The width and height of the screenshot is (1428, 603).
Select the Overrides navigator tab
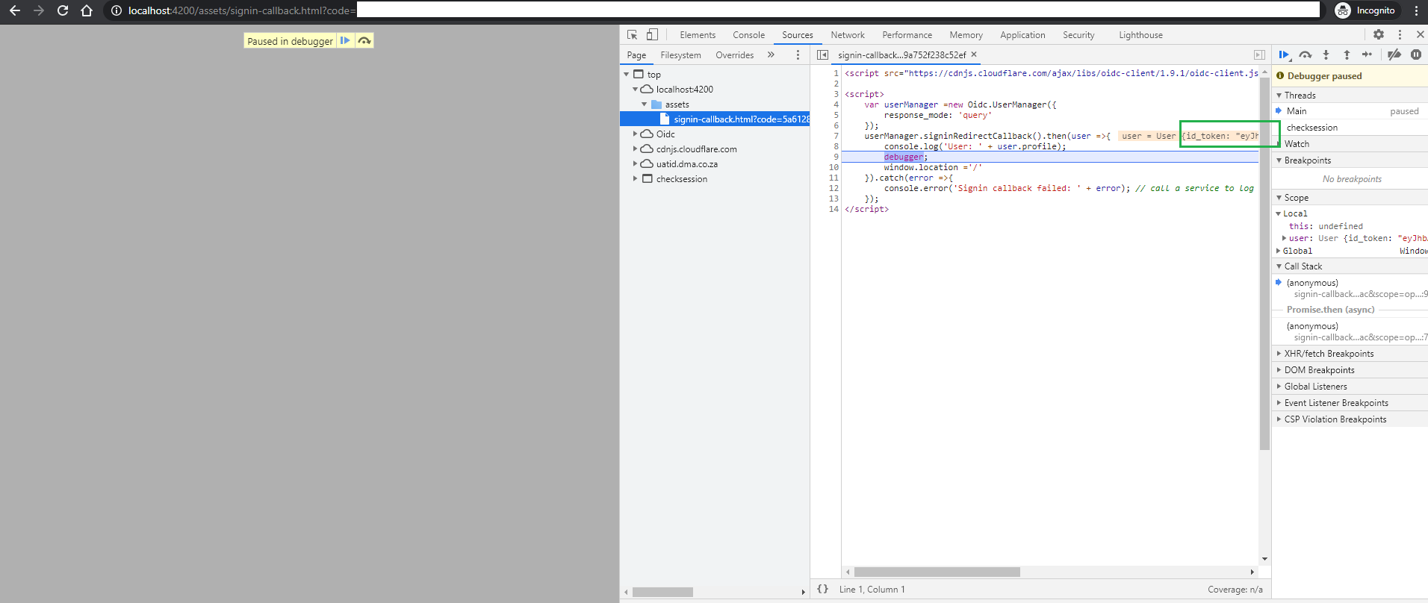pyautogui.click(x=734, y=55)
